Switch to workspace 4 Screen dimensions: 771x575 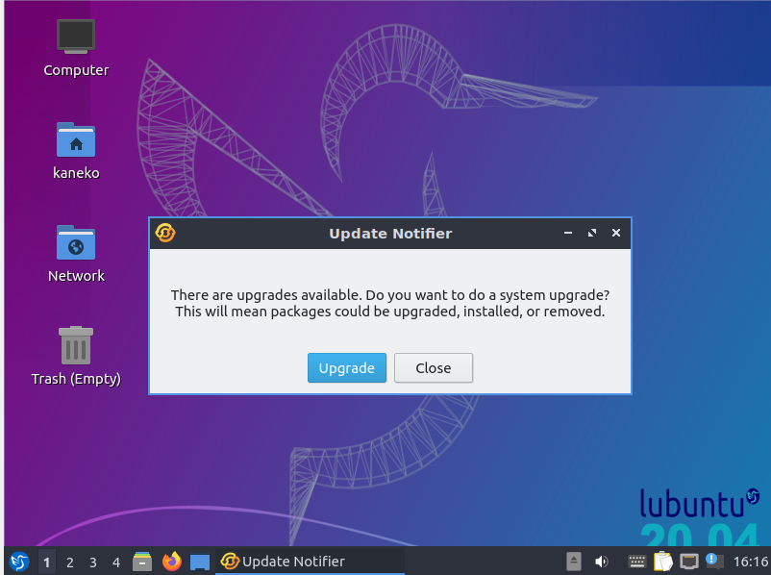click(x=116, y=562)
